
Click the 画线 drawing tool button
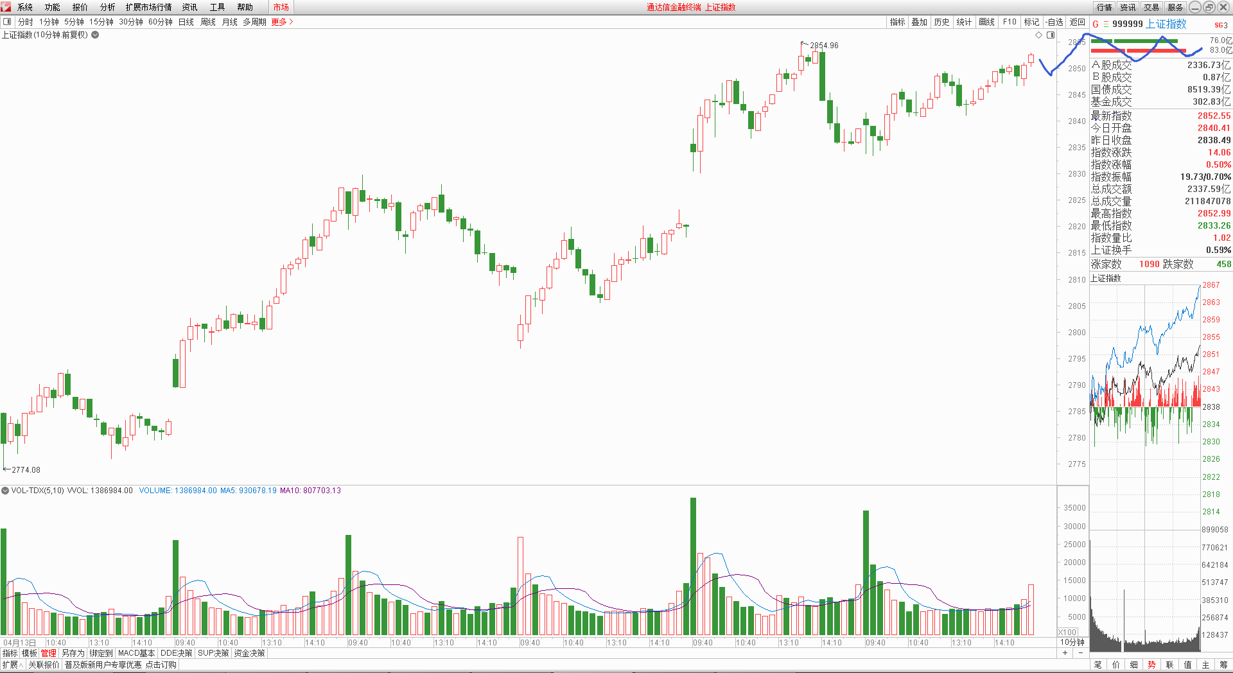click(986, 22)
